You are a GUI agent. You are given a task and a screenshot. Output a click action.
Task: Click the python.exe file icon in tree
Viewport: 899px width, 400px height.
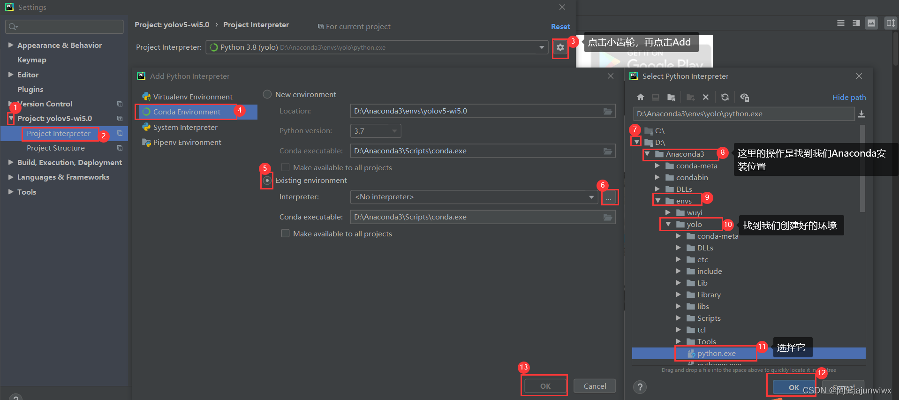691,354
